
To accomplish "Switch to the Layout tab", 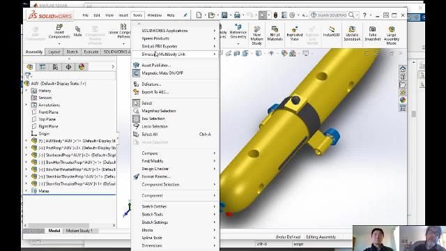I will pos(54,52).
